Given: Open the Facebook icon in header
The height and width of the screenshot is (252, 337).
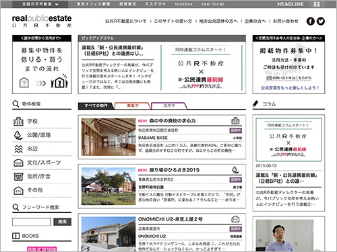Looking at the screenshot, I should [311, 22].
